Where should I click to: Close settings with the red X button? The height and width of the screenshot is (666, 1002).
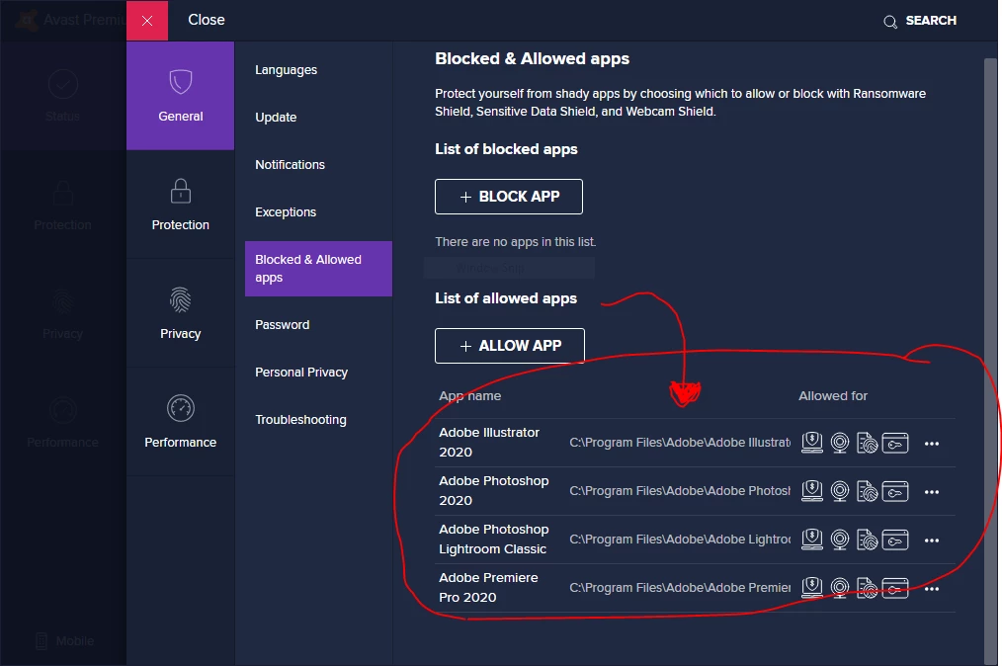[147, 21]
